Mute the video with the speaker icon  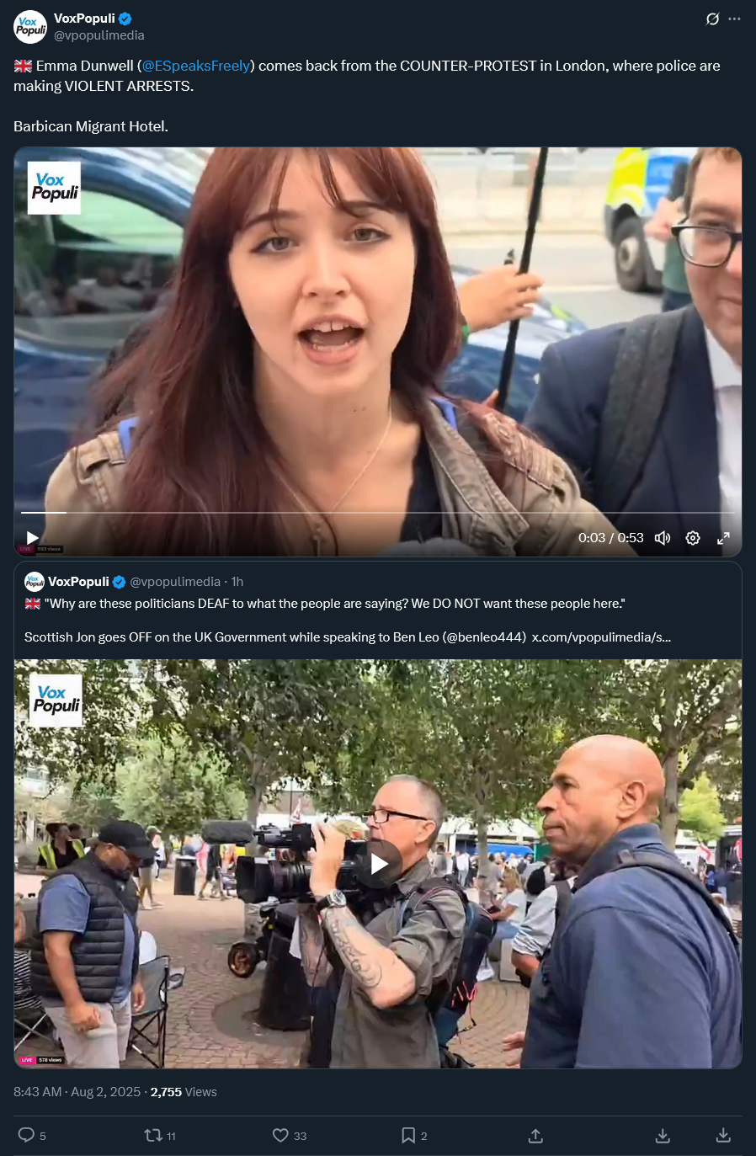(x=663, y=538)
